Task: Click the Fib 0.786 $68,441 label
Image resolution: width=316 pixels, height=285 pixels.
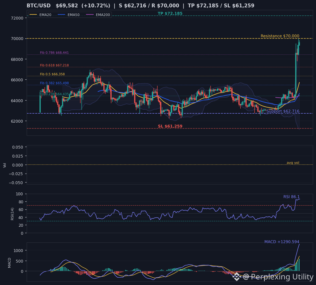Action: (54, 53)
